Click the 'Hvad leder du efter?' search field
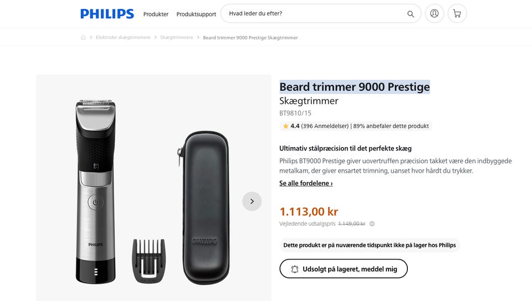Screen dimensions: 532x301 [x=313, y=14]
